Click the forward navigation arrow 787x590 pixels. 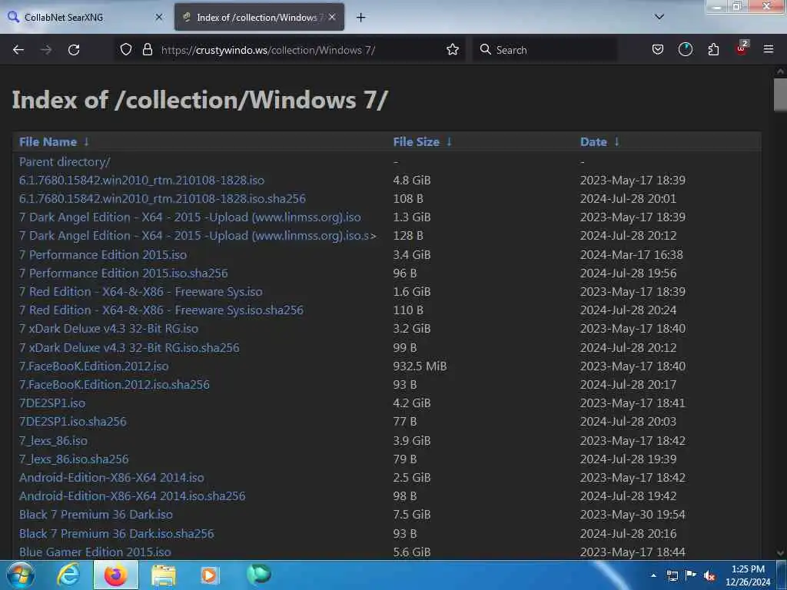pos(46,50)
